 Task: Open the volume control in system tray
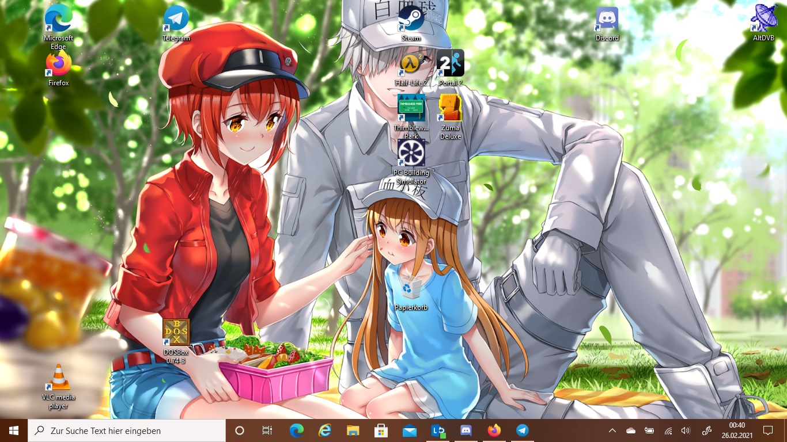click(685, 430)
